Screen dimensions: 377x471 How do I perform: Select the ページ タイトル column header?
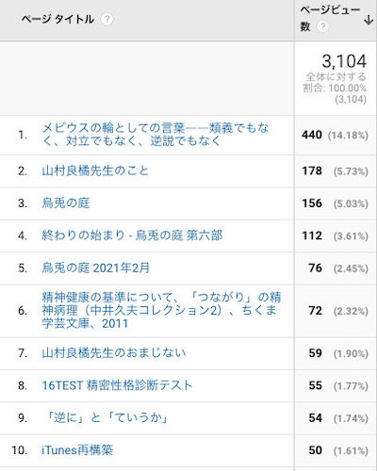[x=57, y=19]
